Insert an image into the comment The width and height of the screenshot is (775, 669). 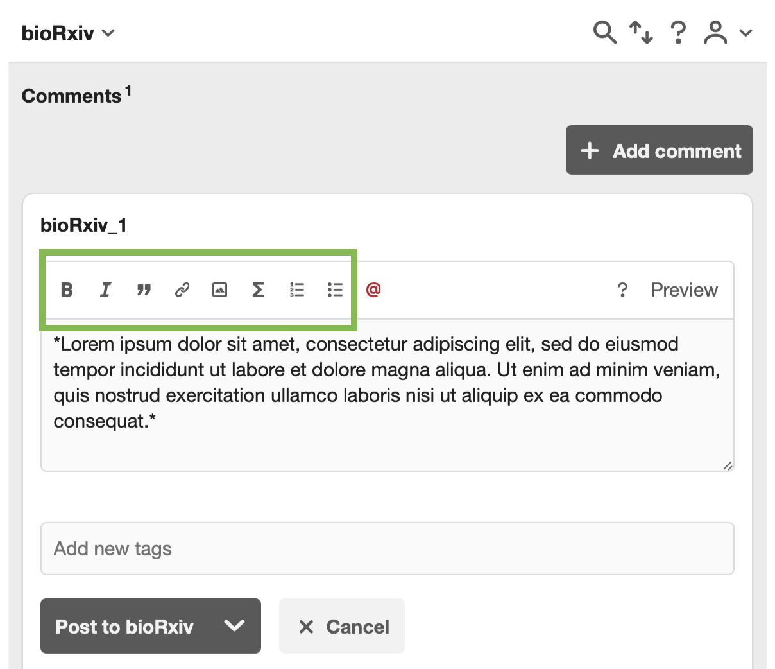coord(220,290)
